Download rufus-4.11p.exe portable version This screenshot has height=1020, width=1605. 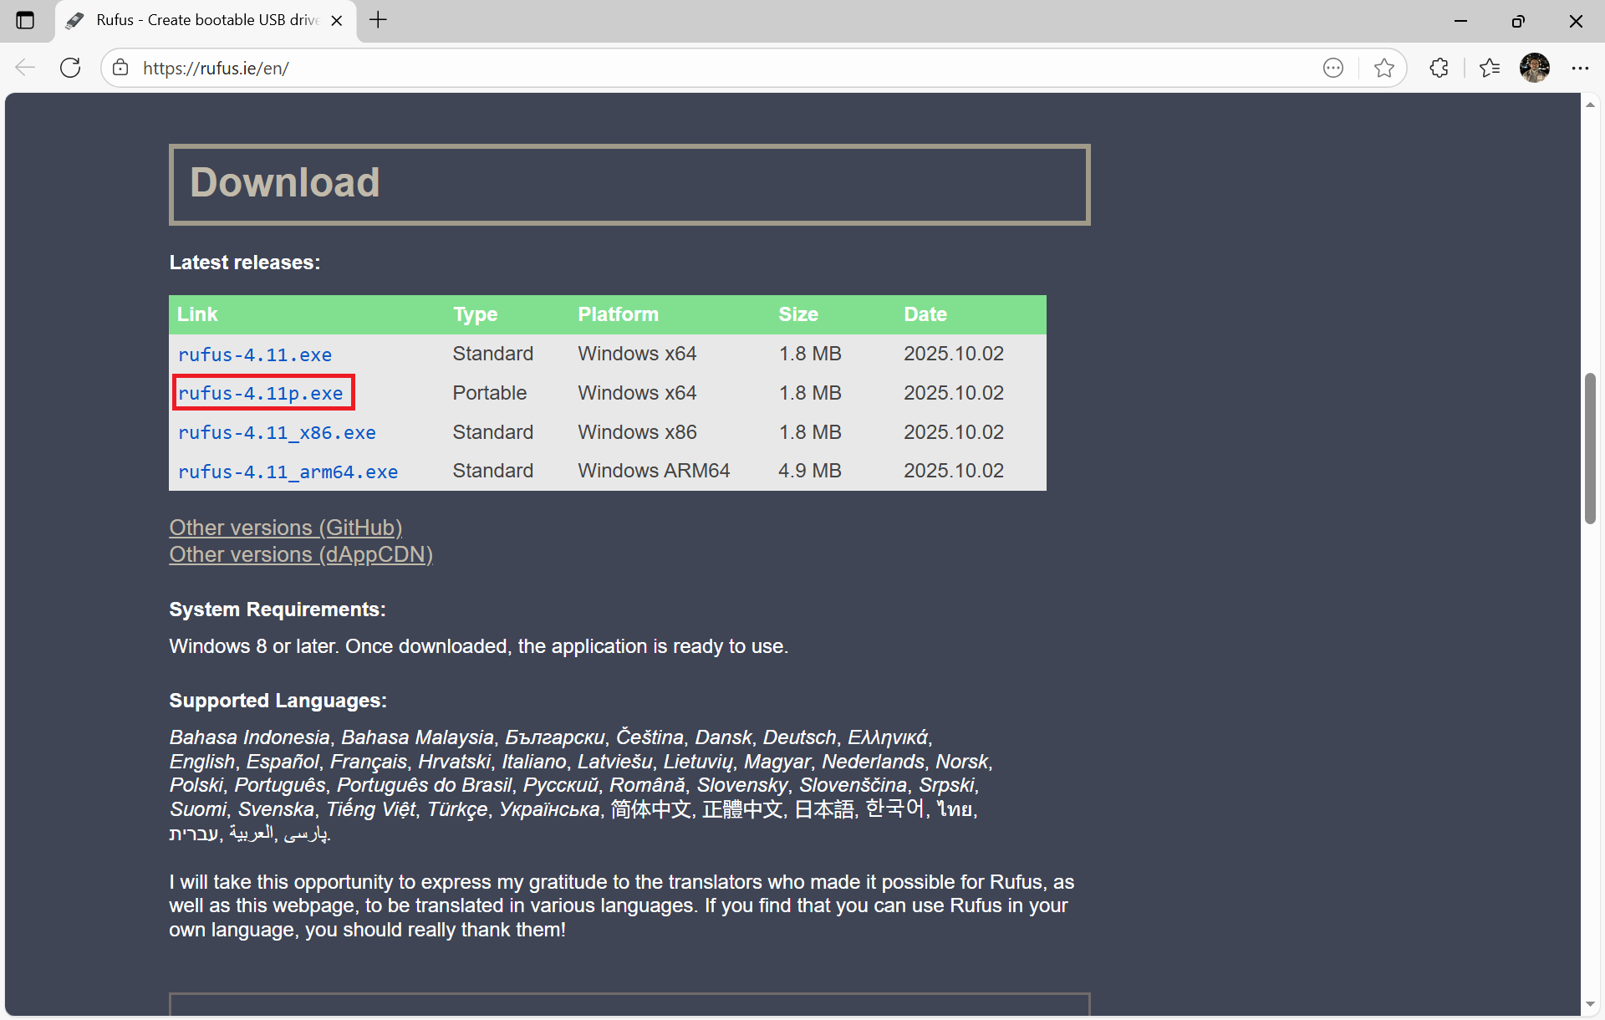click(261, 393)
